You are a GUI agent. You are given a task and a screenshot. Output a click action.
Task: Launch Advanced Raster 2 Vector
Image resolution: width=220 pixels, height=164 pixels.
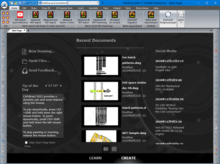tap(67, 18)
